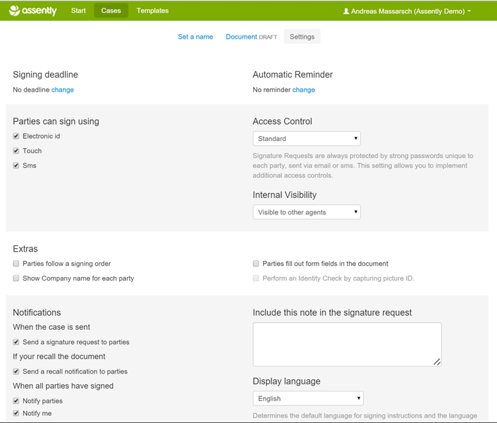Open the Templates menu item
The height and width of the screenshot is (423, 497).
pos(152,11)
